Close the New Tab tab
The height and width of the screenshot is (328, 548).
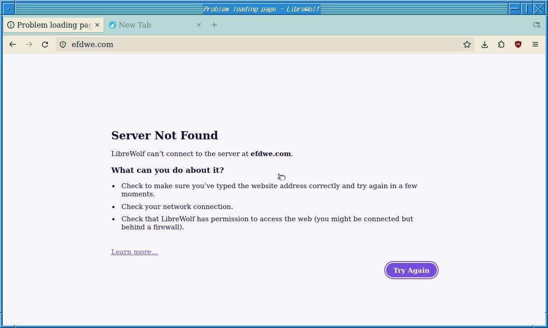coord(199,25)
